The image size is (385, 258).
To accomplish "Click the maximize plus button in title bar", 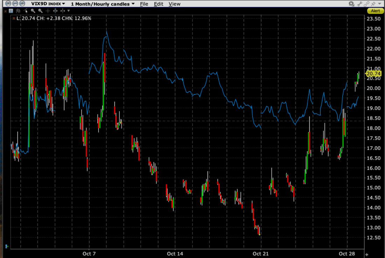I will 22,3.
